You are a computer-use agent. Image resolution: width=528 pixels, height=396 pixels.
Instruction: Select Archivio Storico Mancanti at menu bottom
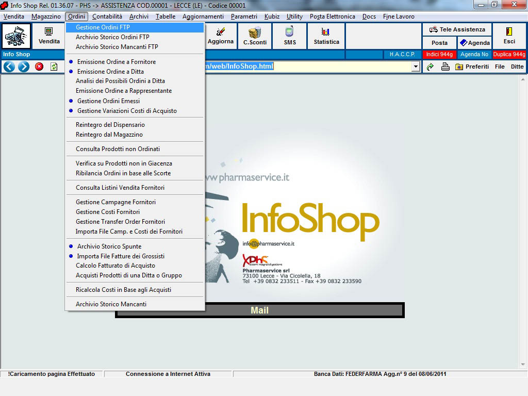[111, 304]
